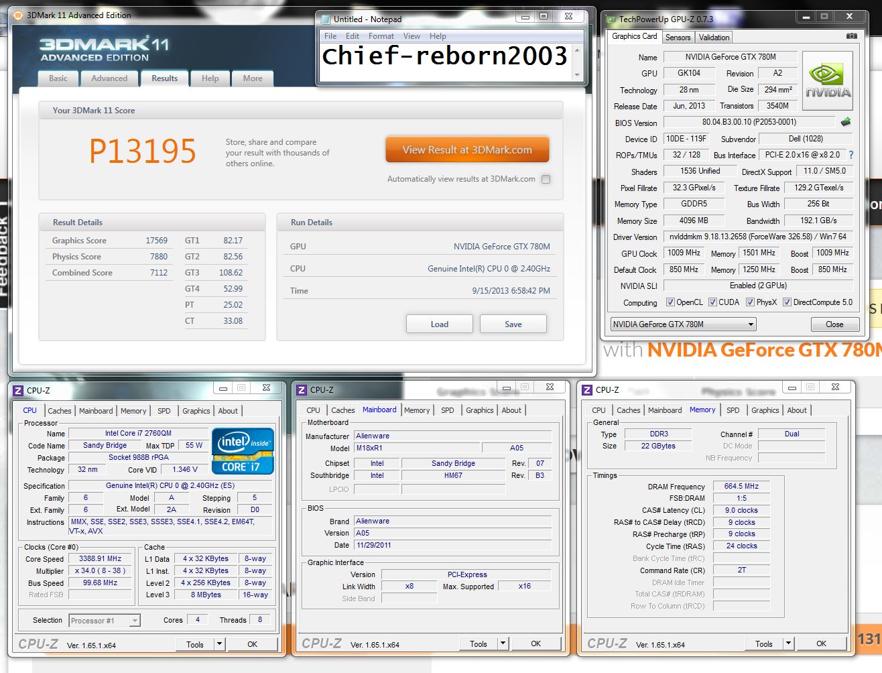Click the GPU-Z Driver Version field
This screenshot has width=882, height=673.
pyautogui.click(x=758, y=237)
